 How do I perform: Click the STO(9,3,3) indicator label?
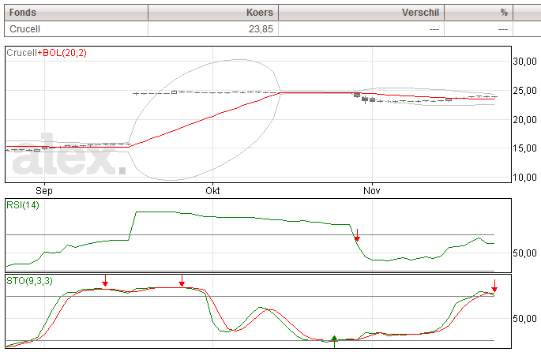30,281
